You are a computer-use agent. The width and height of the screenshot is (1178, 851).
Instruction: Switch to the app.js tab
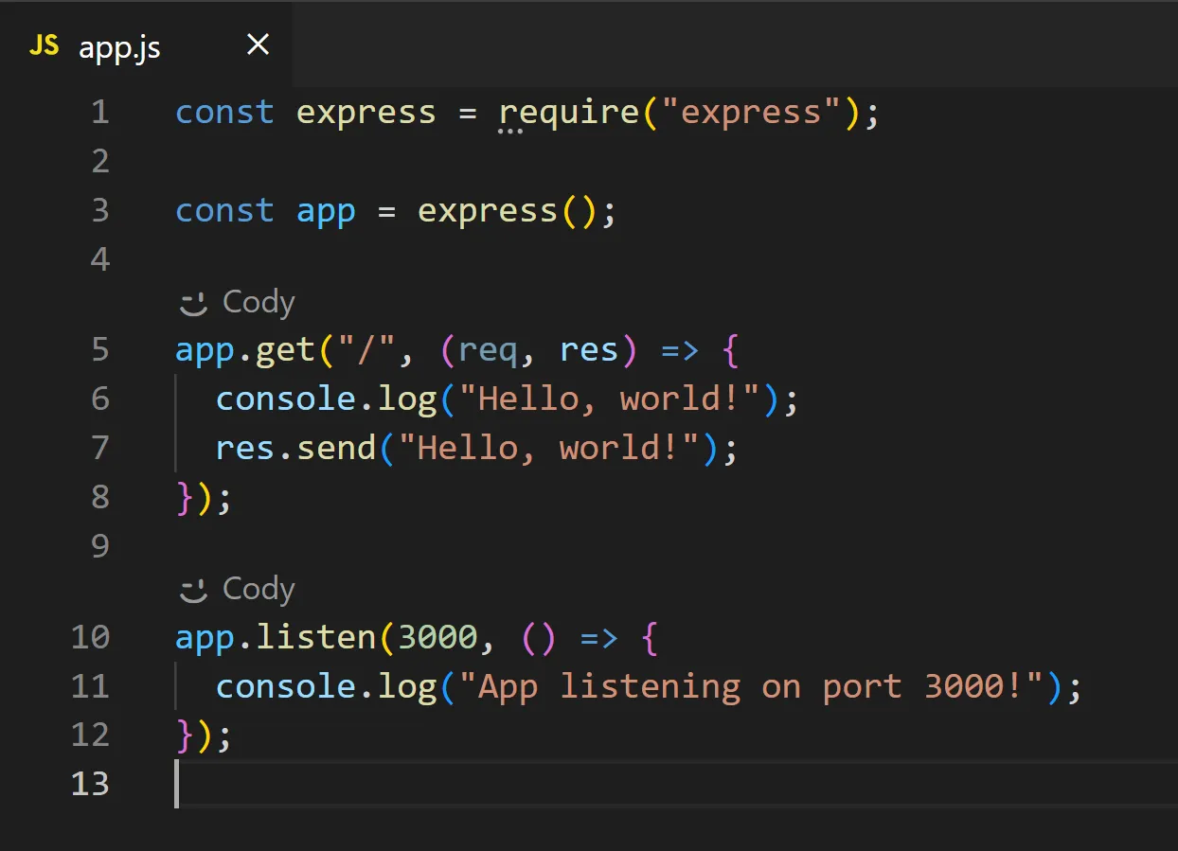pyautogui.click(x=119, y=45)
